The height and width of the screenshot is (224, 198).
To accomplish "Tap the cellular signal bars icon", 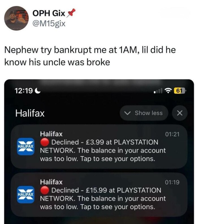I will click(158, 91).
